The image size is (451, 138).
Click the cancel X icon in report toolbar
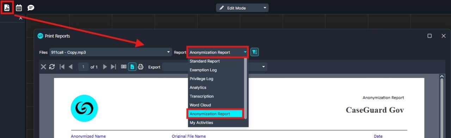[x=43, y=67]
